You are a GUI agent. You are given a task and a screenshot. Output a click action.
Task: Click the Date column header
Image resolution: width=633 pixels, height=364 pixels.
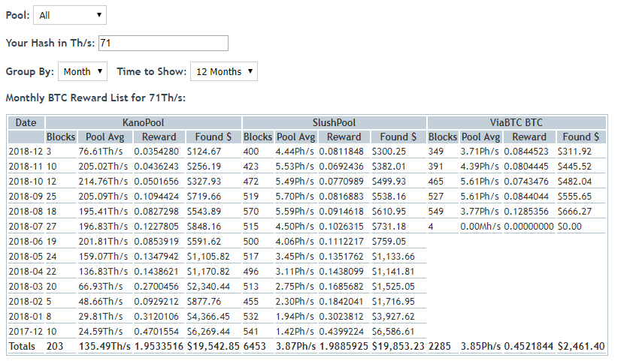[26, 122]
